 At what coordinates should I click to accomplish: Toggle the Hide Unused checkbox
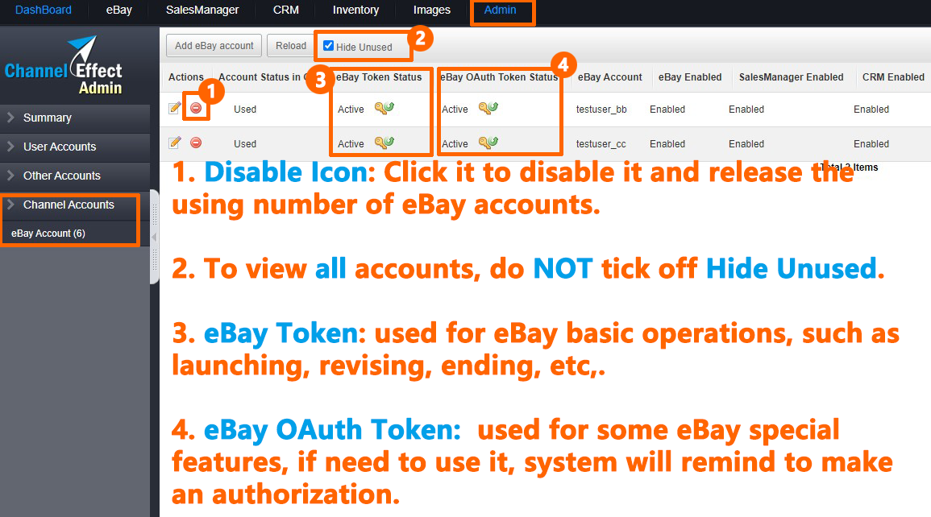pos(328,46)
